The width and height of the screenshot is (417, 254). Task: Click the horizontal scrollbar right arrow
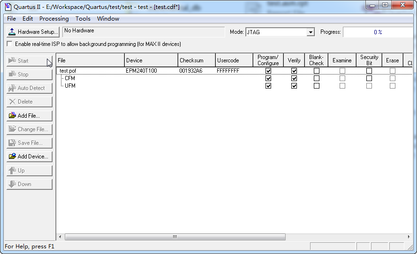pos(409,237)
